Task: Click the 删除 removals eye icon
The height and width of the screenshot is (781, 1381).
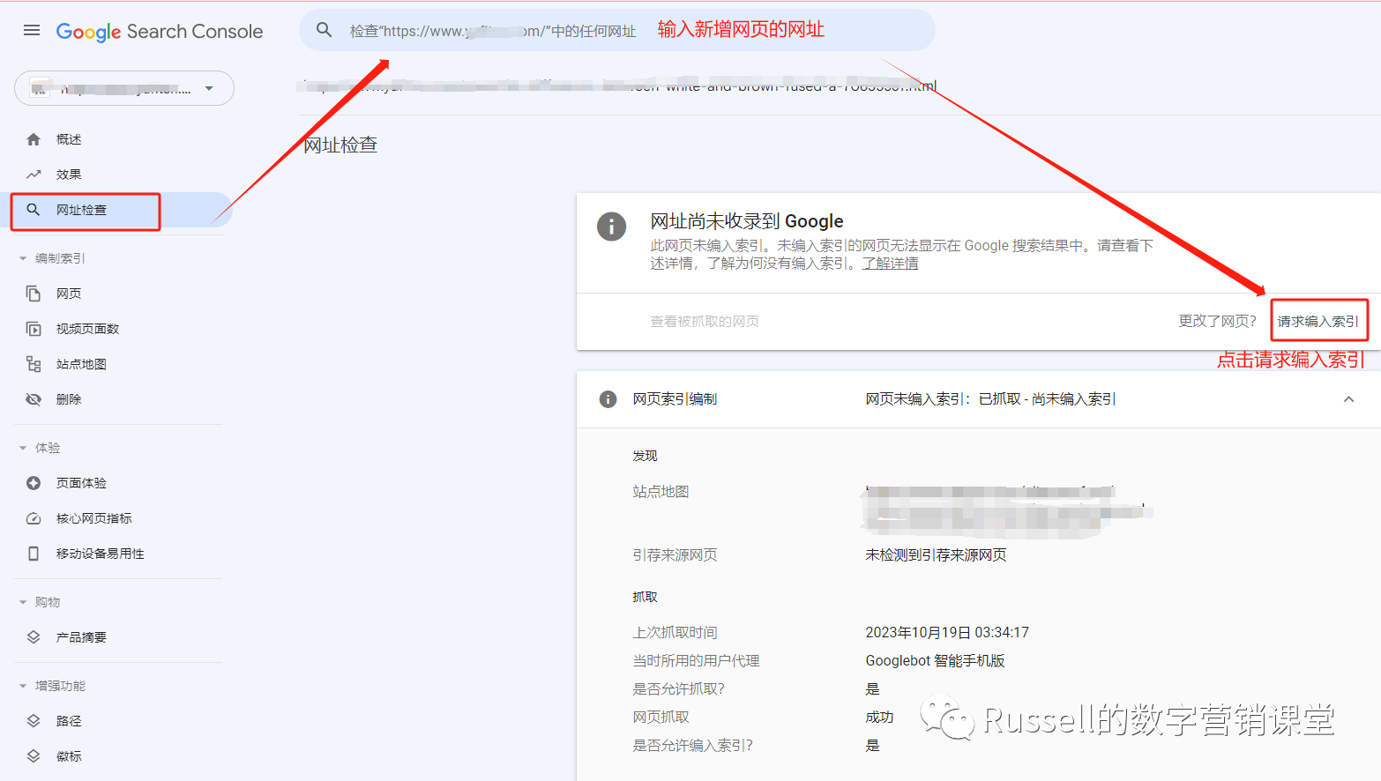Action: coord(34,398)
